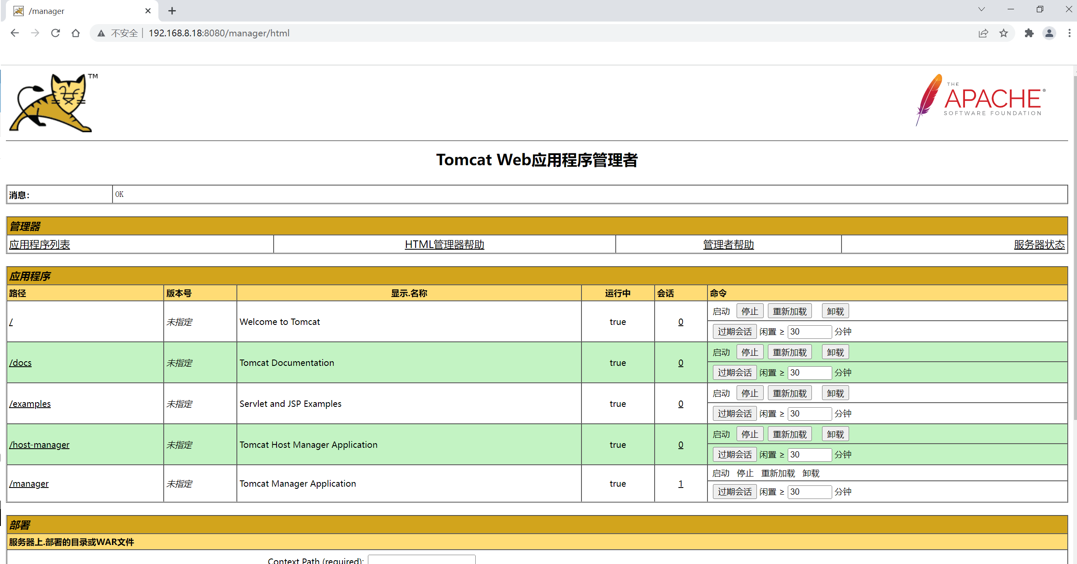Open the tab search chevron

[981, 9]
